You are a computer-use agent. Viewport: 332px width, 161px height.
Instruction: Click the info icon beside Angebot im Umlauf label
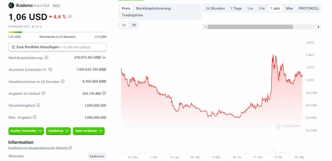click(x=43, y=93)
